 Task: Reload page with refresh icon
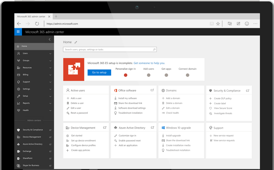(x=37, y=24)
